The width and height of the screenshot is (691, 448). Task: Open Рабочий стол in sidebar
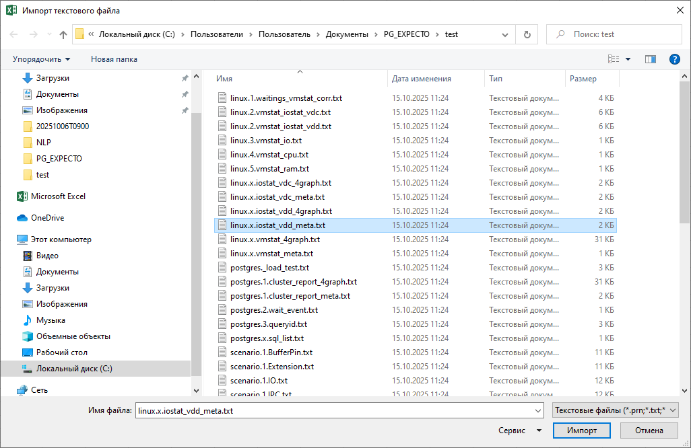tap(62, 352)
